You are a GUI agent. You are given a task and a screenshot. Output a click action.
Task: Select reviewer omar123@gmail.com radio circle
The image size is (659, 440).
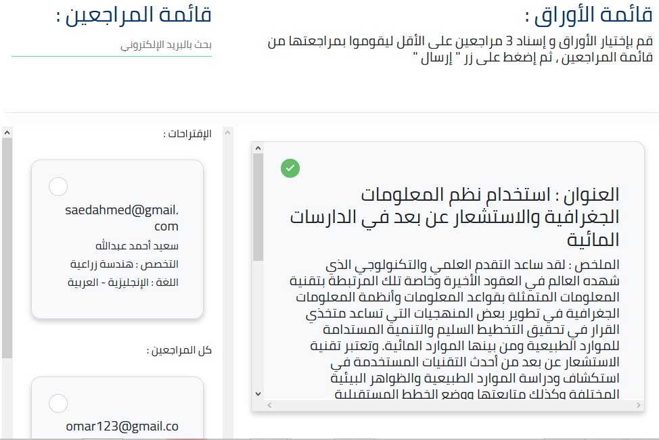58,404
